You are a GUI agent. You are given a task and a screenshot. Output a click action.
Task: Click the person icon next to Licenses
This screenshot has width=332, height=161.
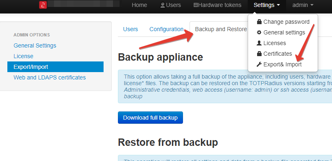pos(259,43)
